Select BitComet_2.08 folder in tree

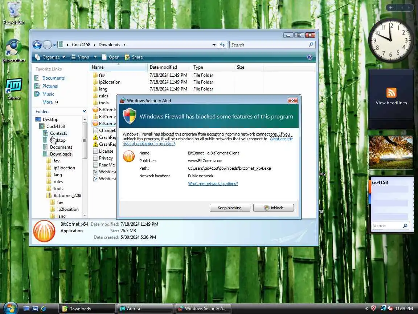(x=67, y=196)
